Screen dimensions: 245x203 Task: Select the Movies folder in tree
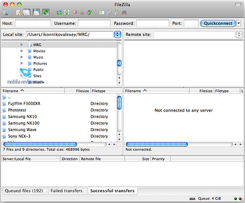coord(39,51)
